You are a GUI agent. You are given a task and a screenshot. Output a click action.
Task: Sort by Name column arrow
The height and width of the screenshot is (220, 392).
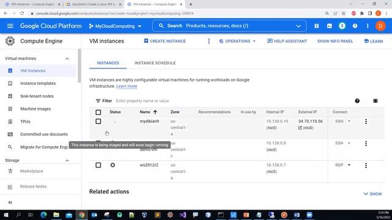point(155,112)
